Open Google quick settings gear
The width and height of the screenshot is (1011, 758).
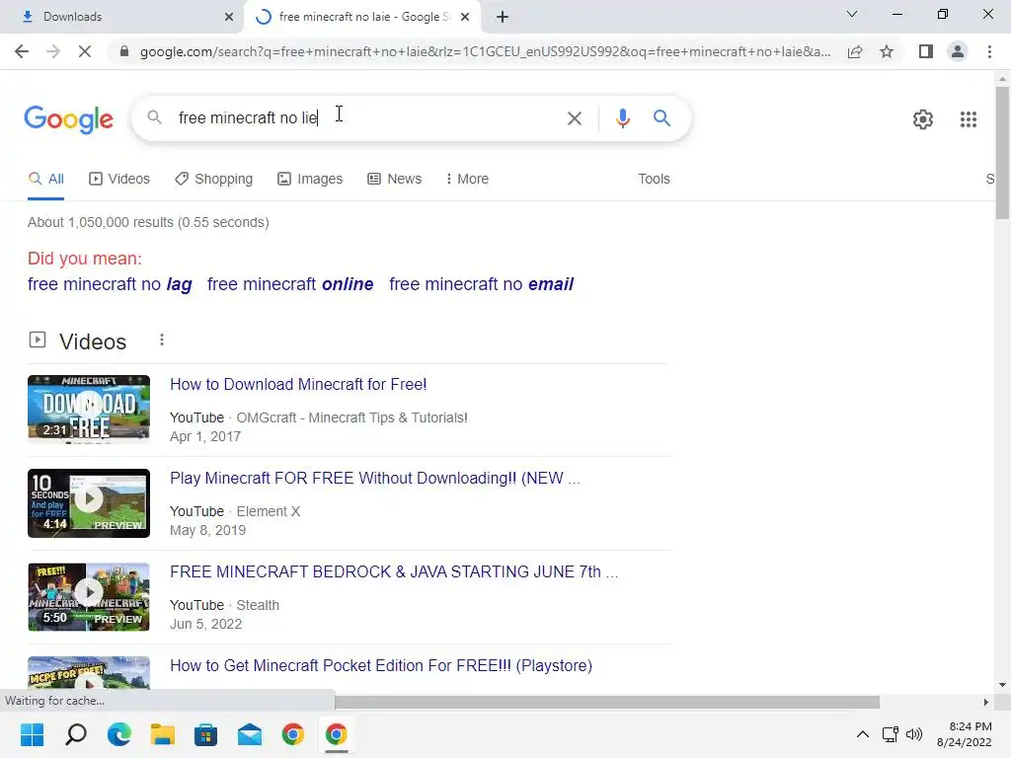point(923,119)
